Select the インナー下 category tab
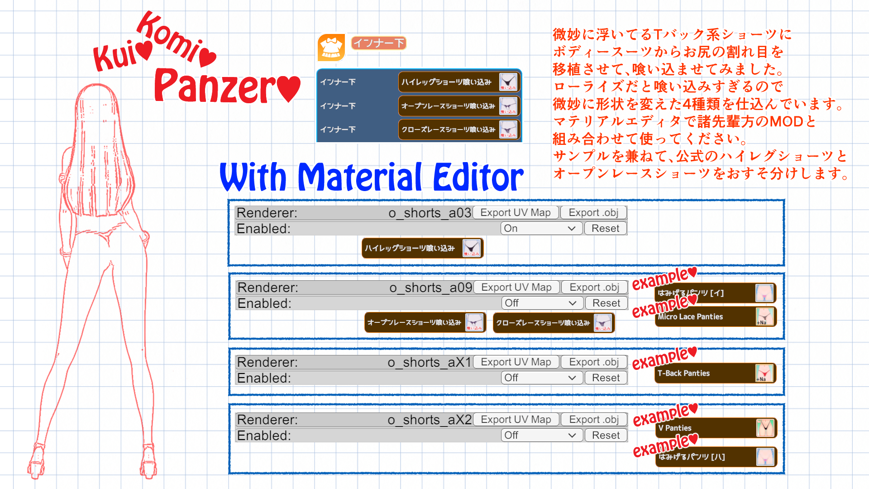The image size is (869, 489). pos(378,43)
